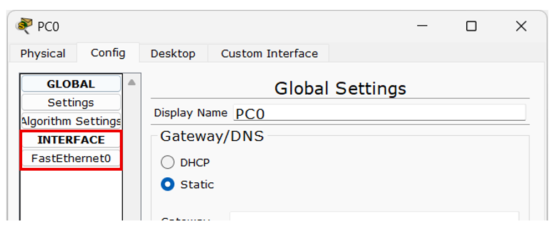The image size is (550, 231).
Task: Go to the Custom Interface tab
Action: 269,54
